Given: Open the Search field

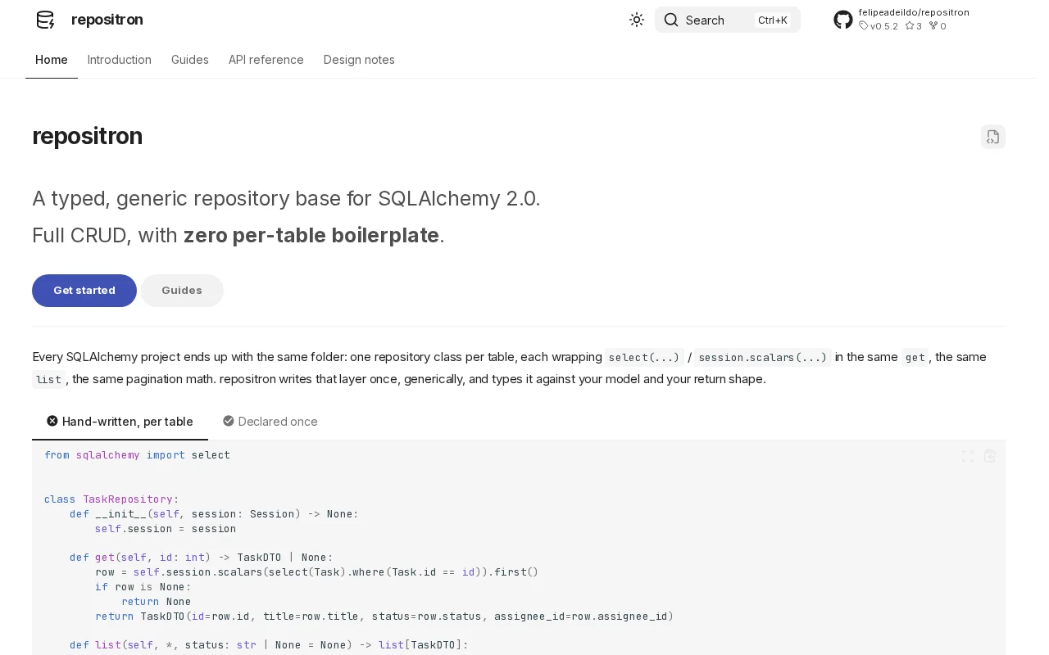Looking at the screenshot, I should pyautogui.click(x=727, y=20).
